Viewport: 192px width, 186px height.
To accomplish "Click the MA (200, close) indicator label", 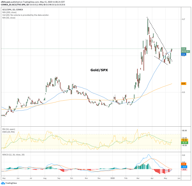I will pyautogui.click(x=10, y=12).
